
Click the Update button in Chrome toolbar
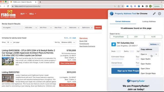tap(158, 6)
